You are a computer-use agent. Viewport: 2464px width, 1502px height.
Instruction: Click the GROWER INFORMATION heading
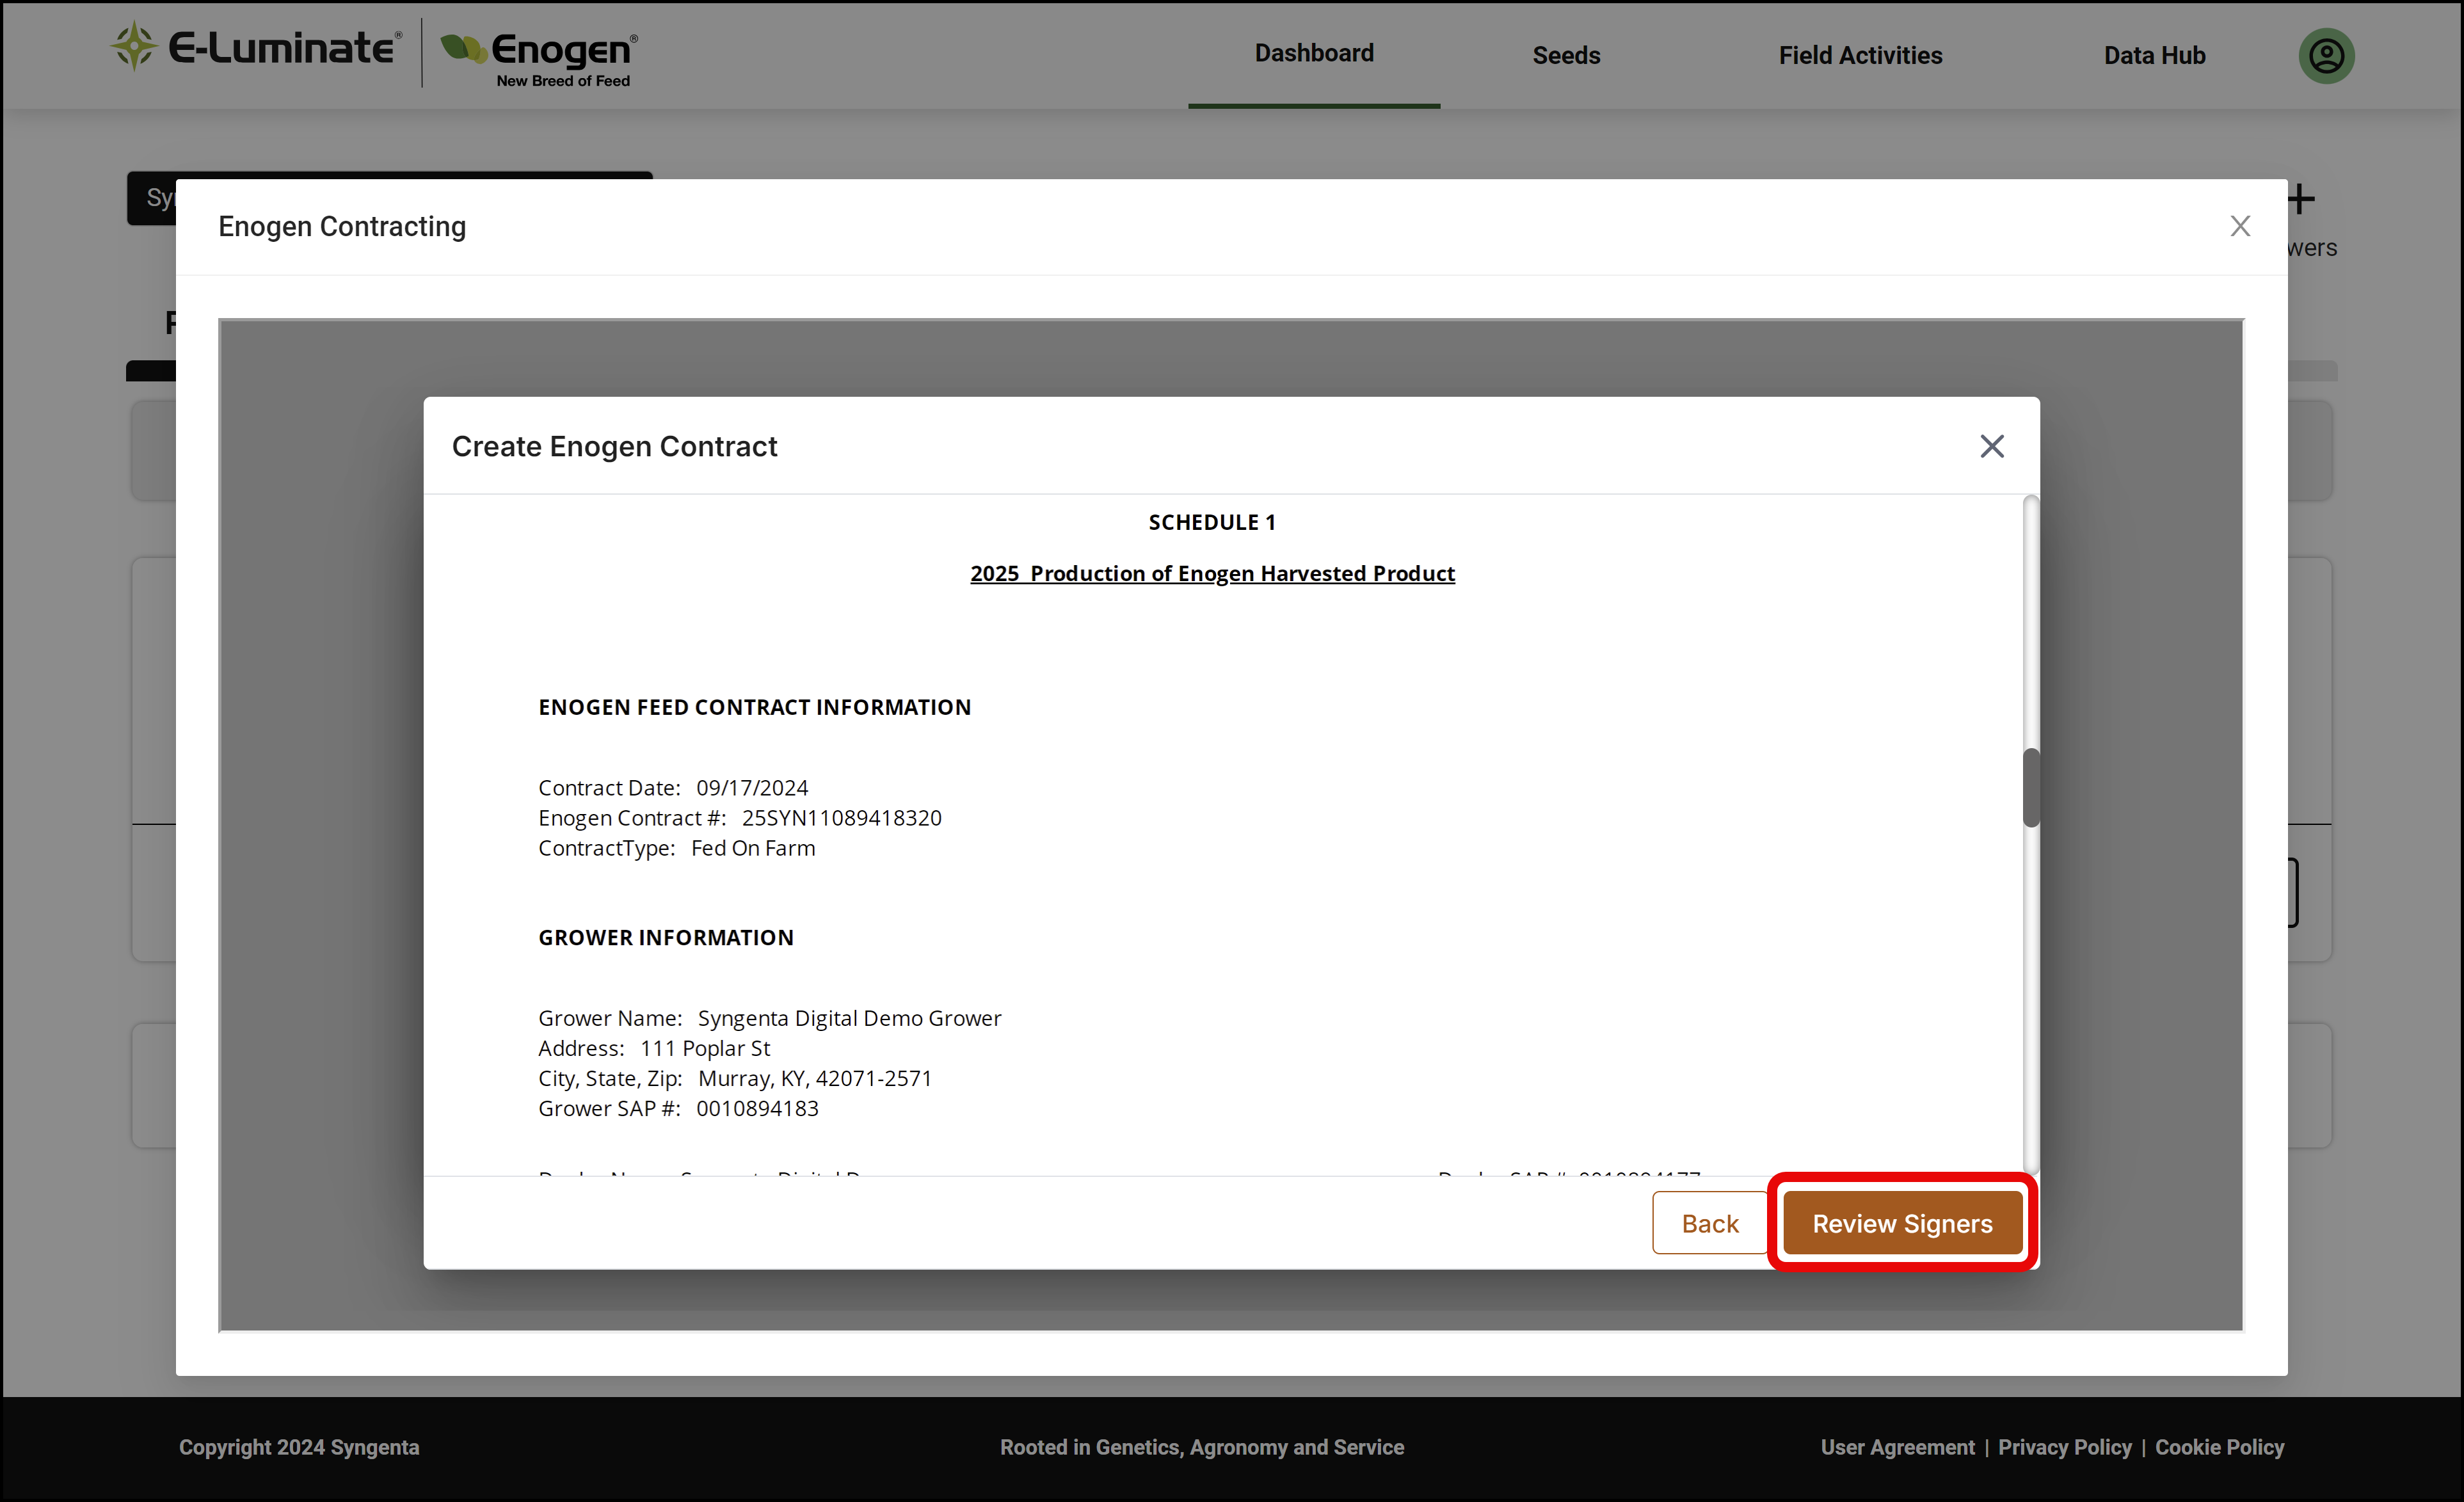666,937
